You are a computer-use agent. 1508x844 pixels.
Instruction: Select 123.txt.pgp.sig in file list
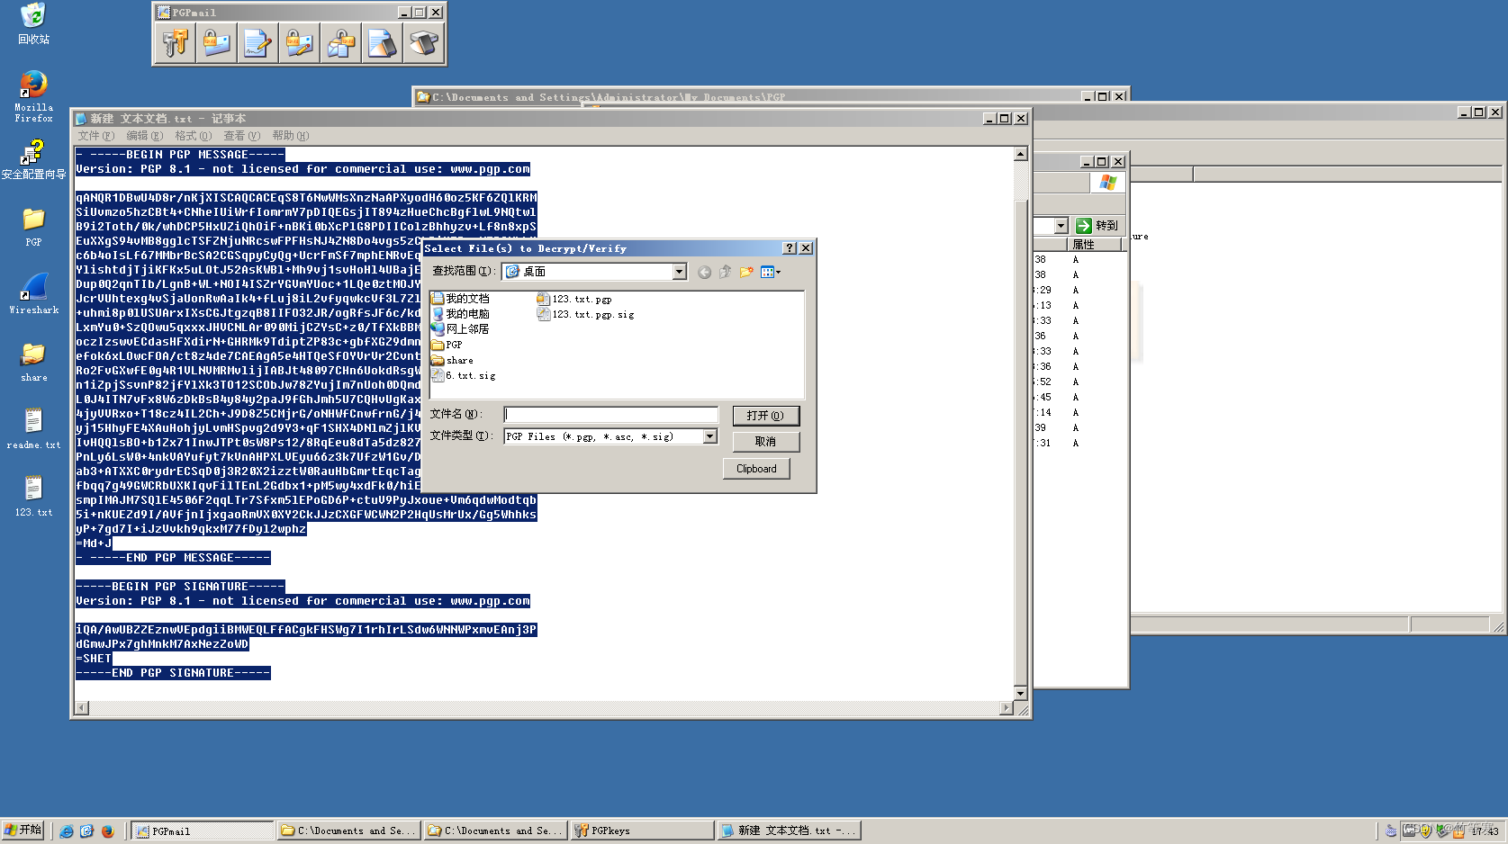(586, 314)
